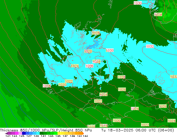The image size is (177, 137).
Task: Click legend value 133
Action: click(x=51, y=136)
